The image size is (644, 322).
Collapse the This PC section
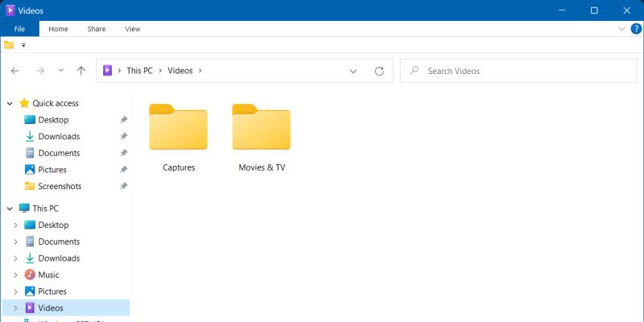tap(10, 208)
